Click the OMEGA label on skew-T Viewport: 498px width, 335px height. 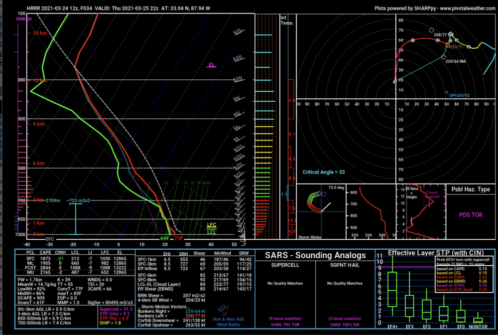(24, 19)
